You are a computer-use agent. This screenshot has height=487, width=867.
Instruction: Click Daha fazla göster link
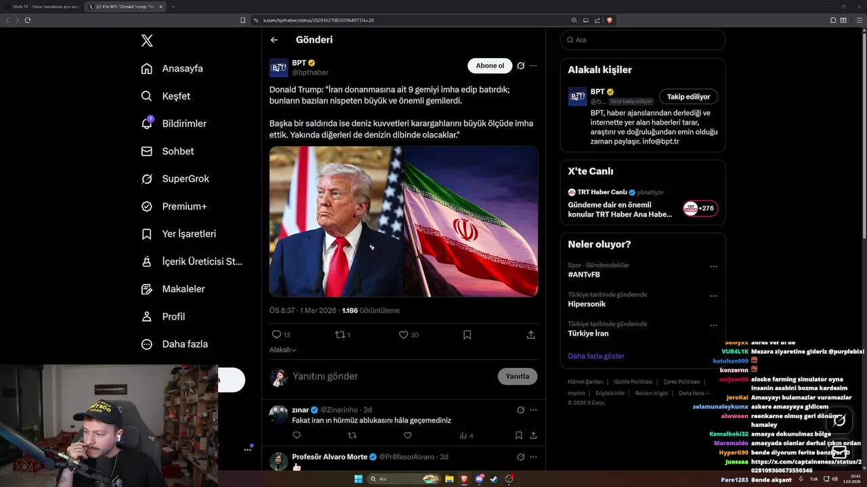click(596, 356)
